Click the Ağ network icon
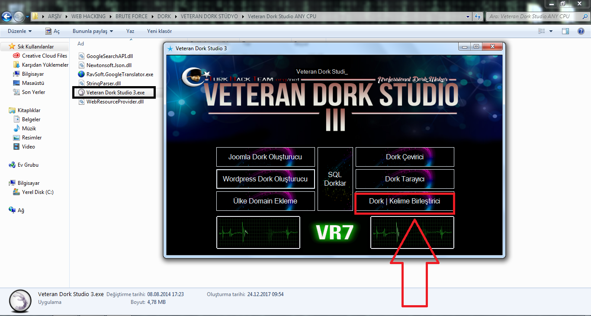Screen dimensions: 591x316 pyautogui.click(x=12, y=210)
